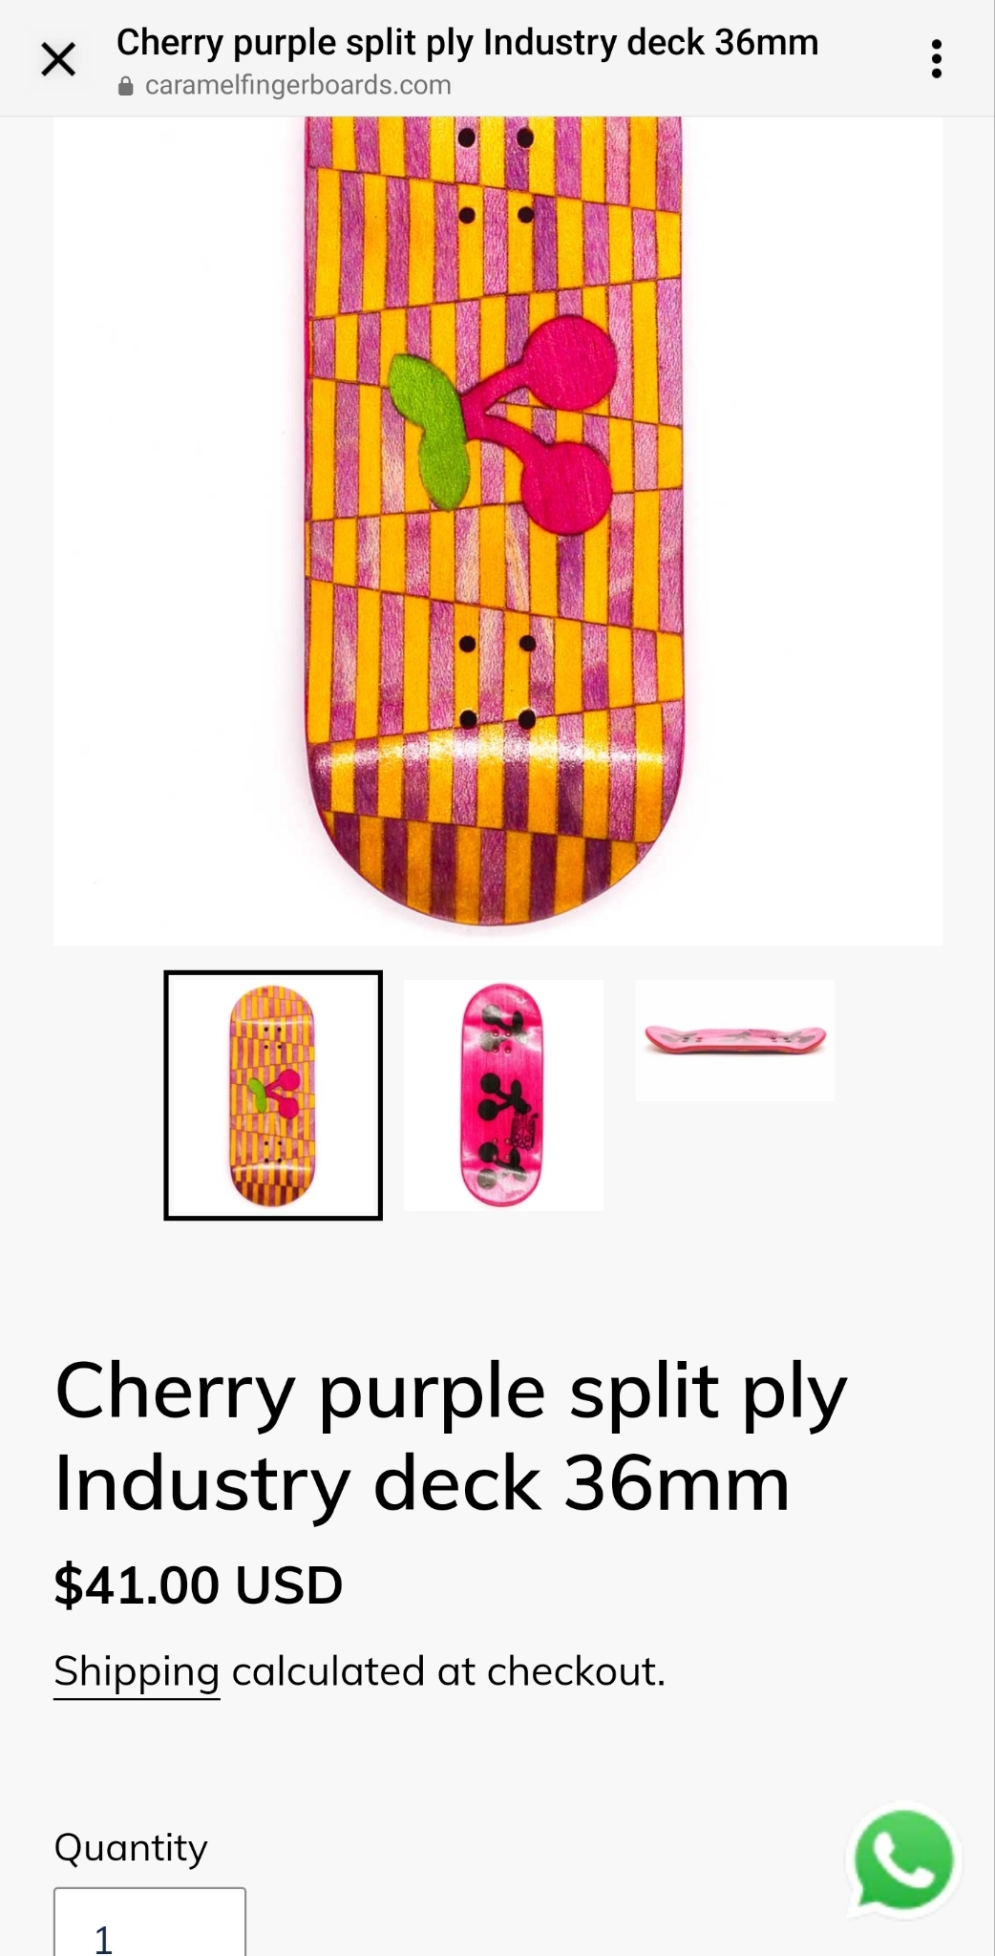Open WhatsApp chat floating button

pyautogui.click(x=903, y=1861)
